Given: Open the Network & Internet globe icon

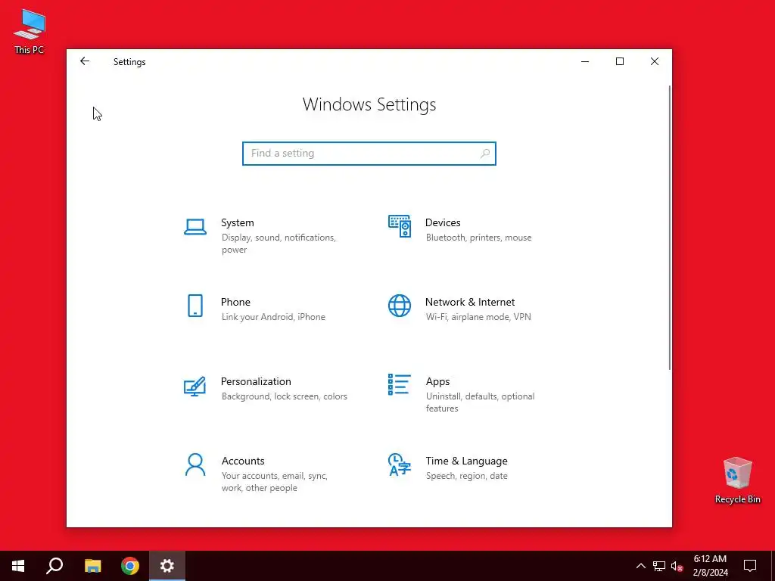Looking at the screenshot, I should click(x=400, y=306).
